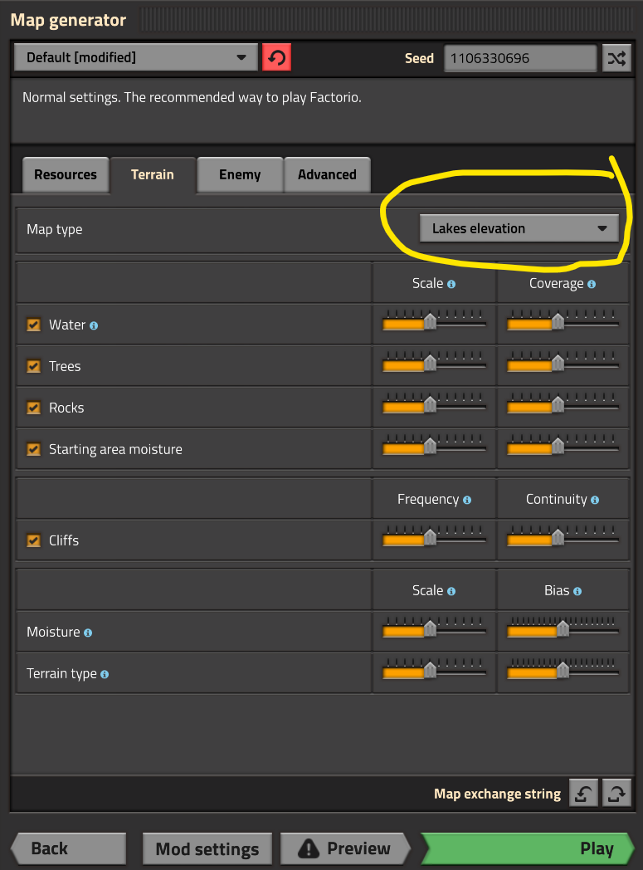643x870 pixels.
Task: Toggle the Water checkbox
Action: coord(34,325)
